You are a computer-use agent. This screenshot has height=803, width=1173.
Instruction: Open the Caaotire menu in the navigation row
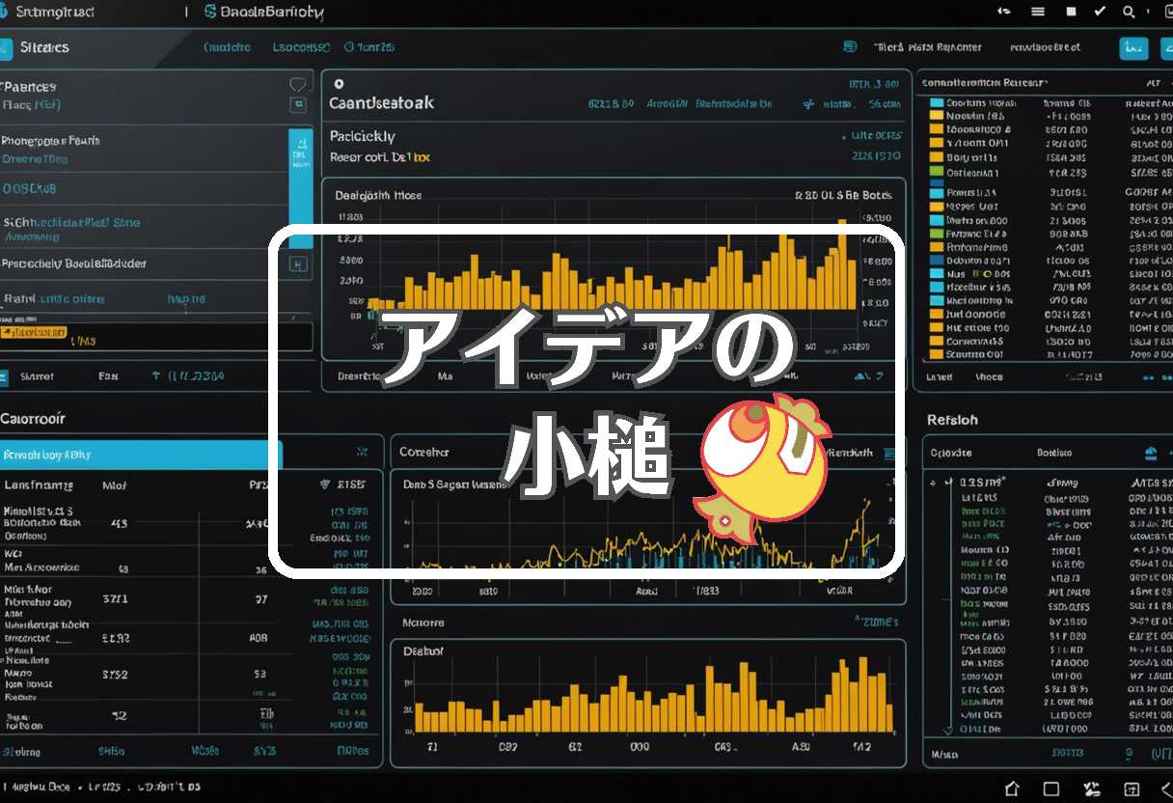click(228, 47)
